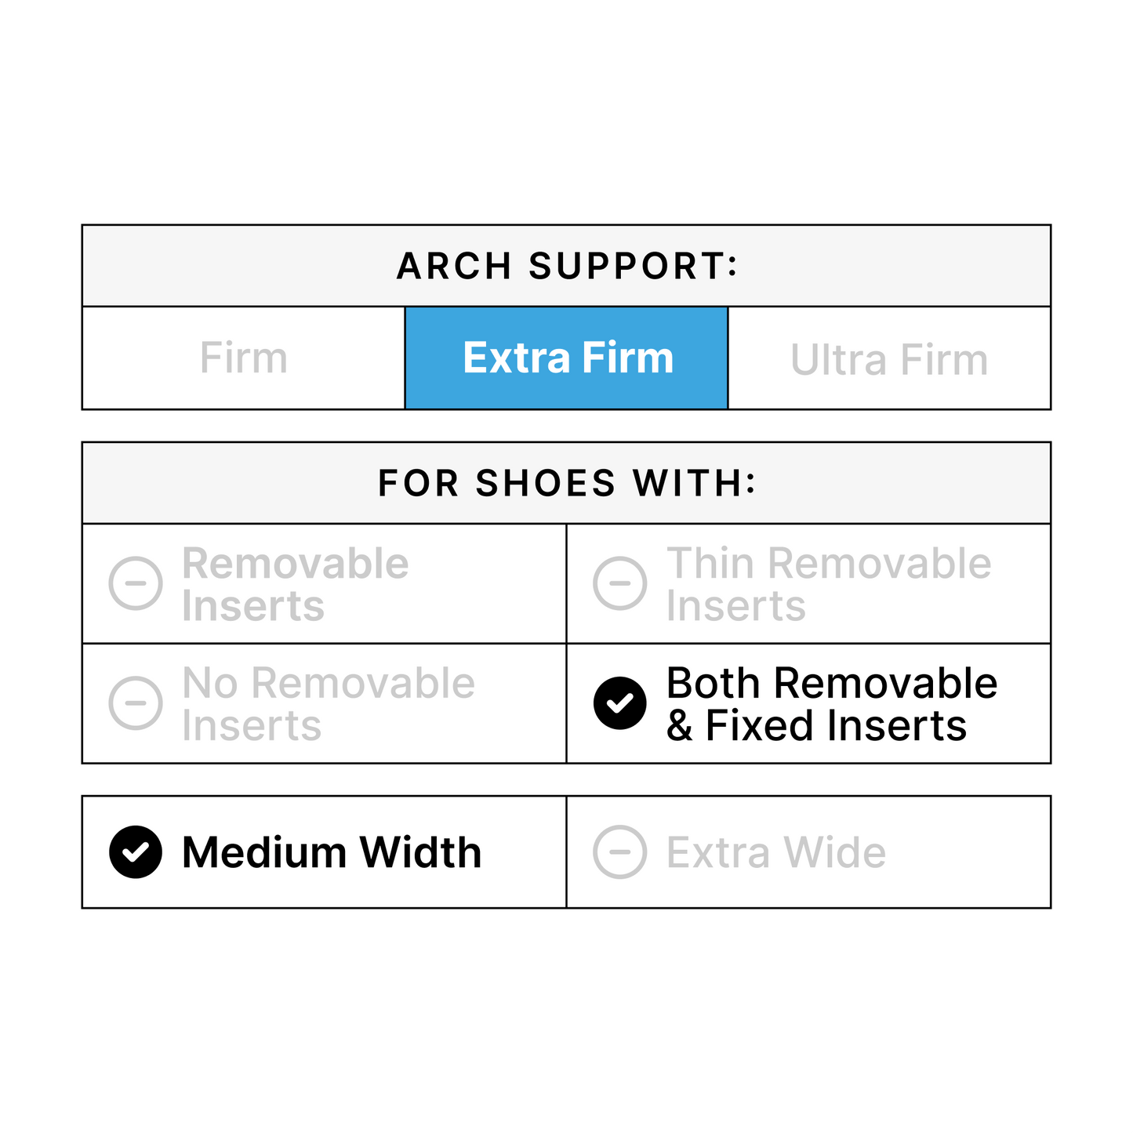Click the minus icon beside Removable Inserts

[x=136, y=583]
